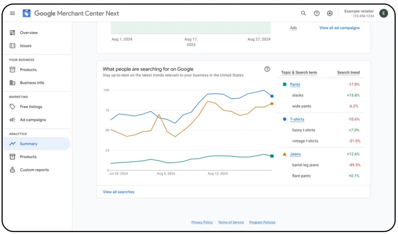Open the help question mark icon in header

pyautogui.click(x=317, y=13)
